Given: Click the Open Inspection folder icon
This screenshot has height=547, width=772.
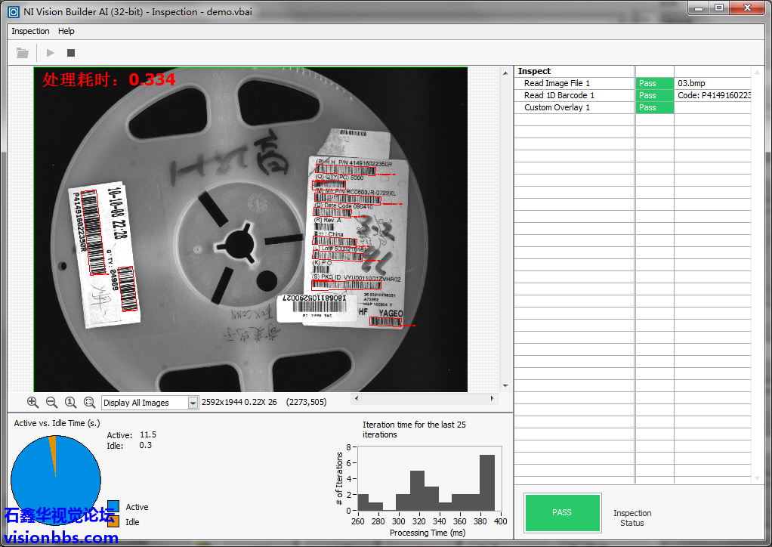Looking at the screenshot, I should pyautogui.click(x=22, y=53).
